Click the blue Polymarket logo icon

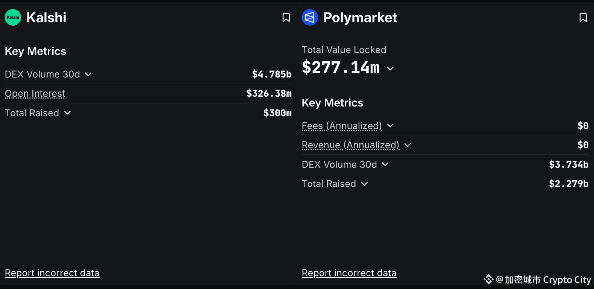pos(310,17)
